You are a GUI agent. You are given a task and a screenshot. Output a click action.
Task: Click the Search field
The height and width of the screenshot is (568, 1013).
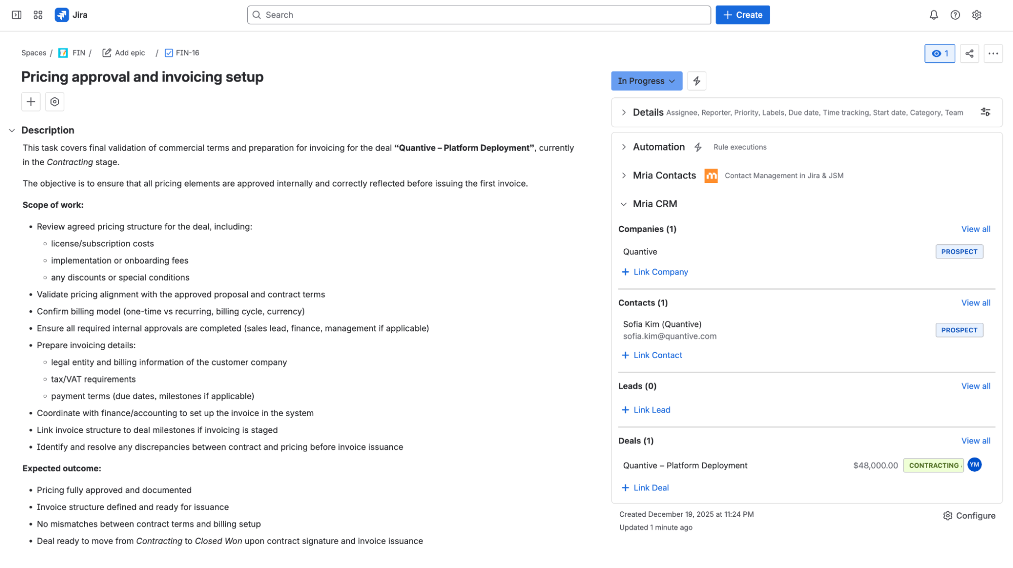(x=478, y=15)
